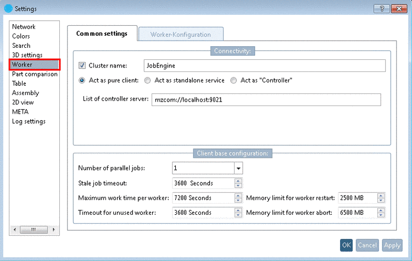Click the Apply button
The image size is (412, 261).
click(x=392, y=246)
